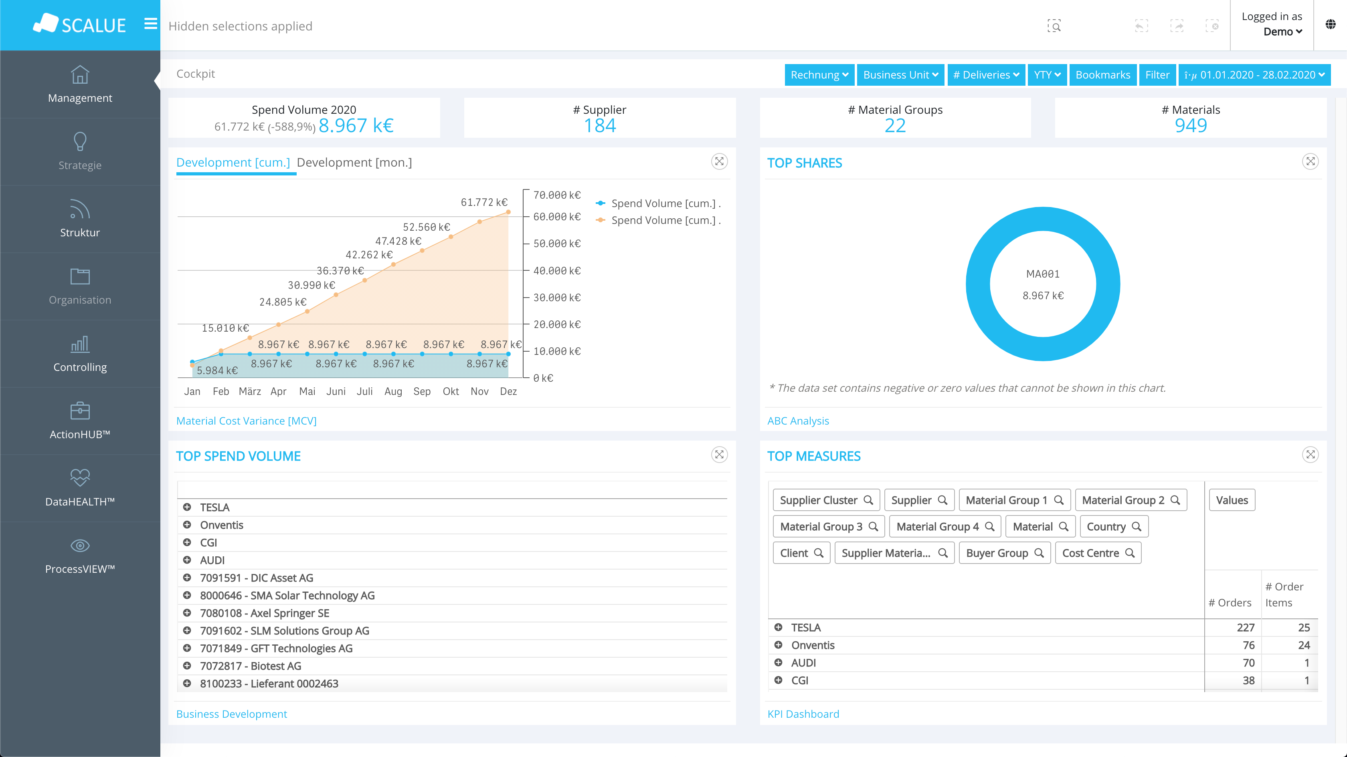Maximize the Development chart panel
1347x757 pixels.
pyautogui.click(x=720, y=161)
